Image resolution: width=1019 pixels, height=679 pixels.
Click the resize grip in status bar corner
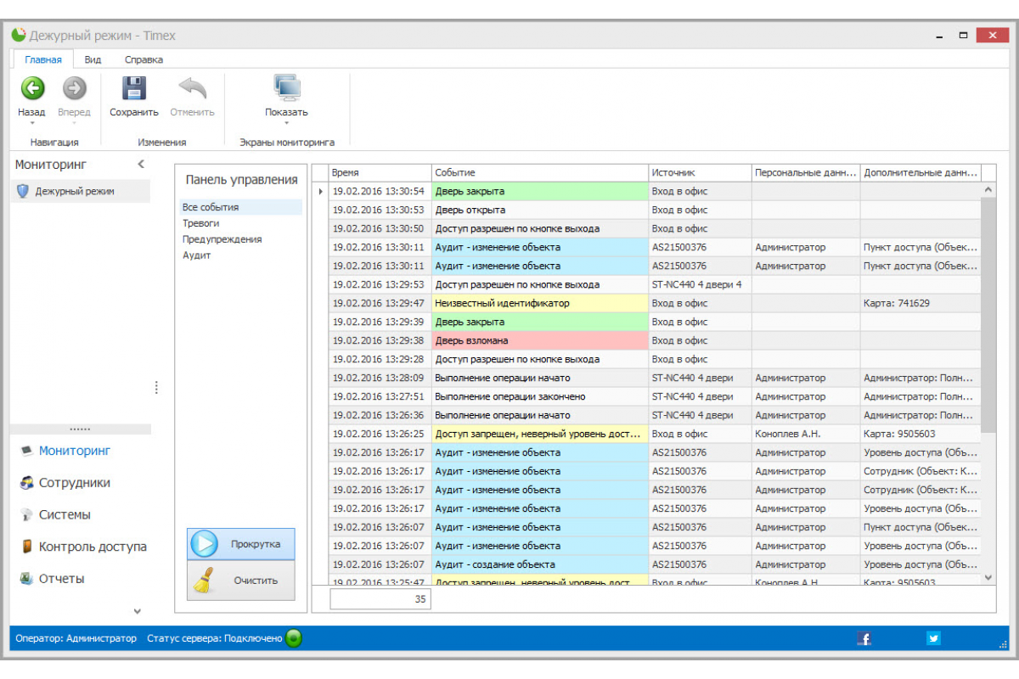[1002, 644]
